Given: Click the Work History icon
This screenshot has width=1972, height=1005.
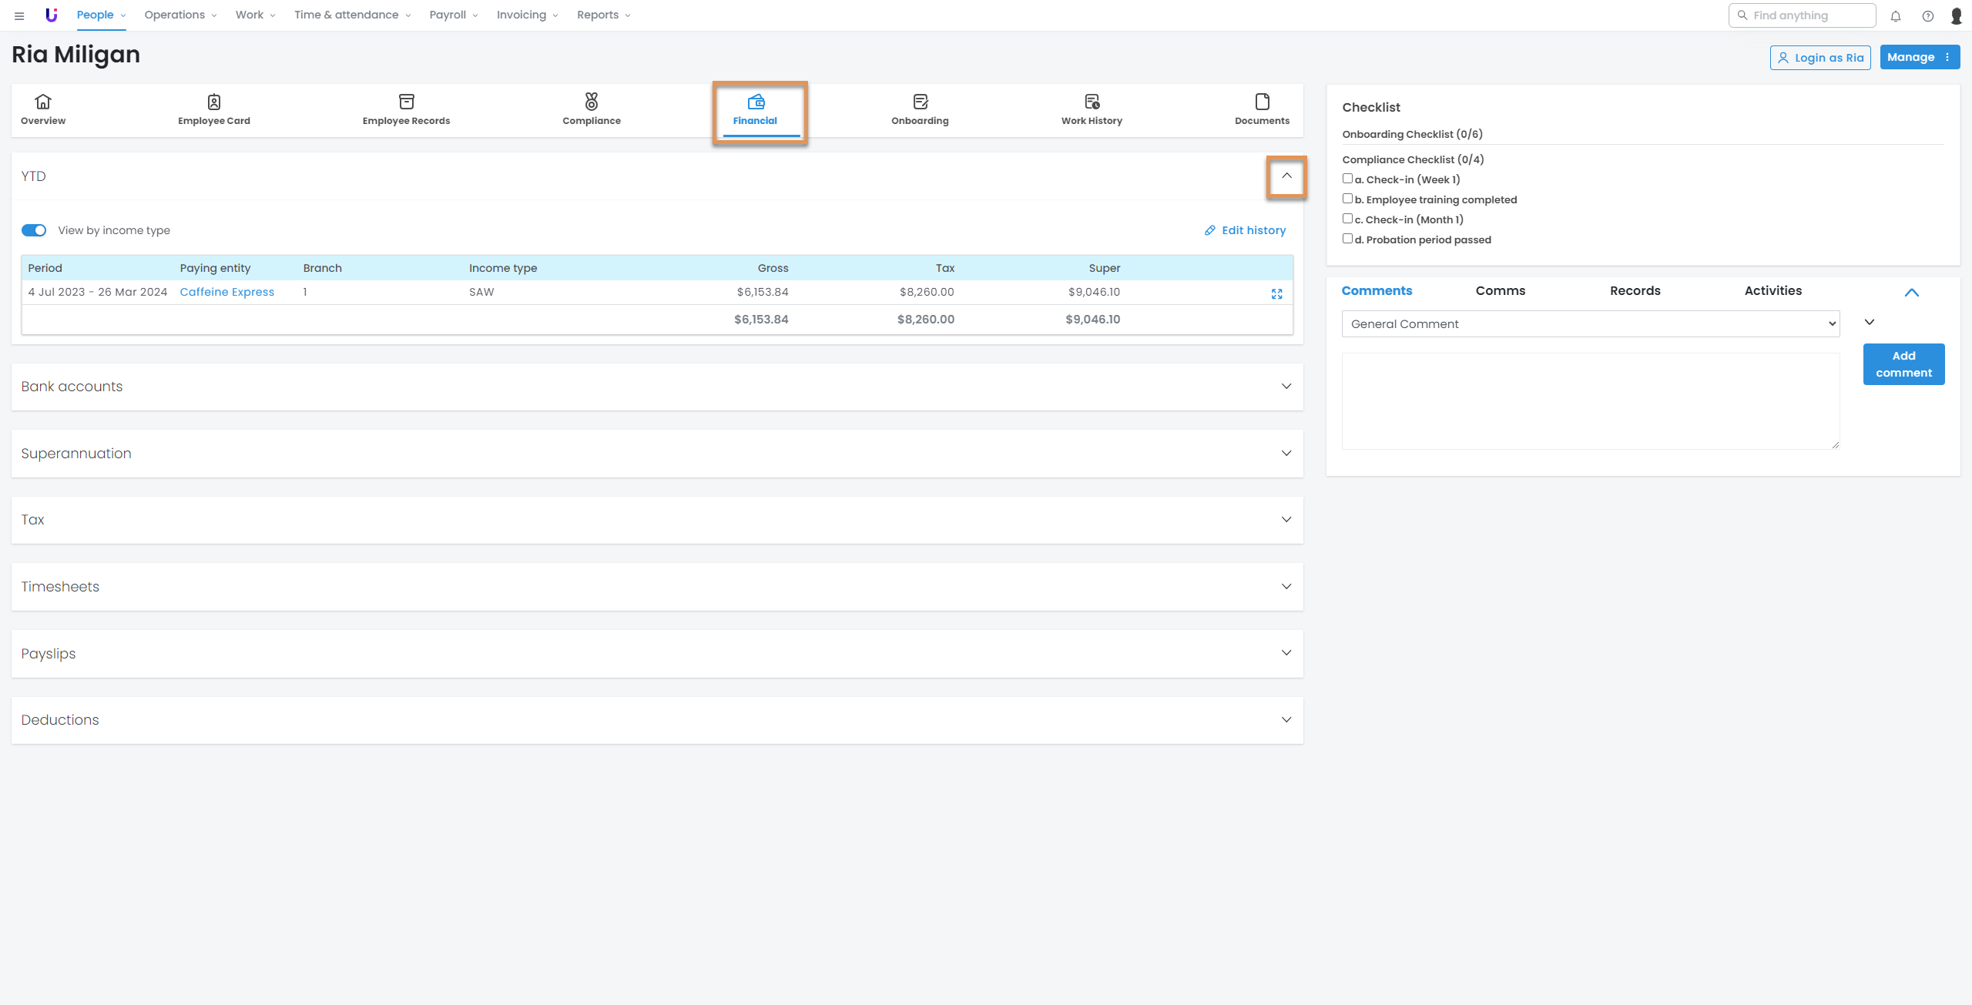Looking at the screenshot, I should [x=1092, y=102].
